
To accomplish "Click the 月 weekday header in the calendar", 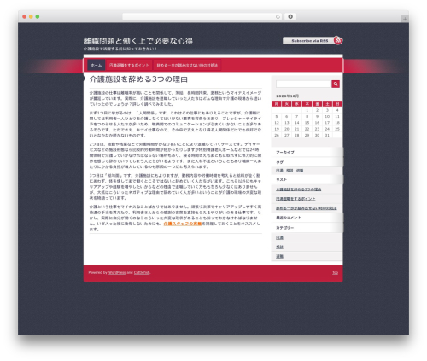I will click(277, 104).
